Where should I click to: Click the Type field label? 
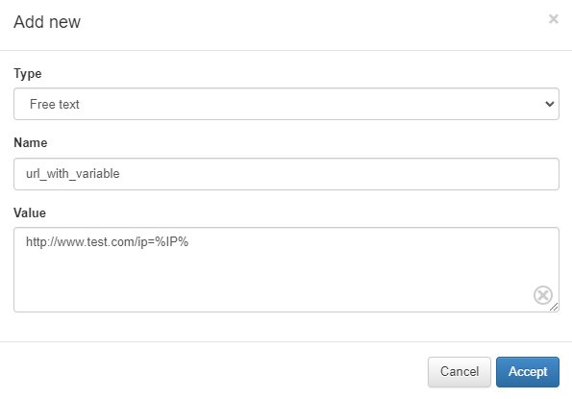click(x=28, y=74)
